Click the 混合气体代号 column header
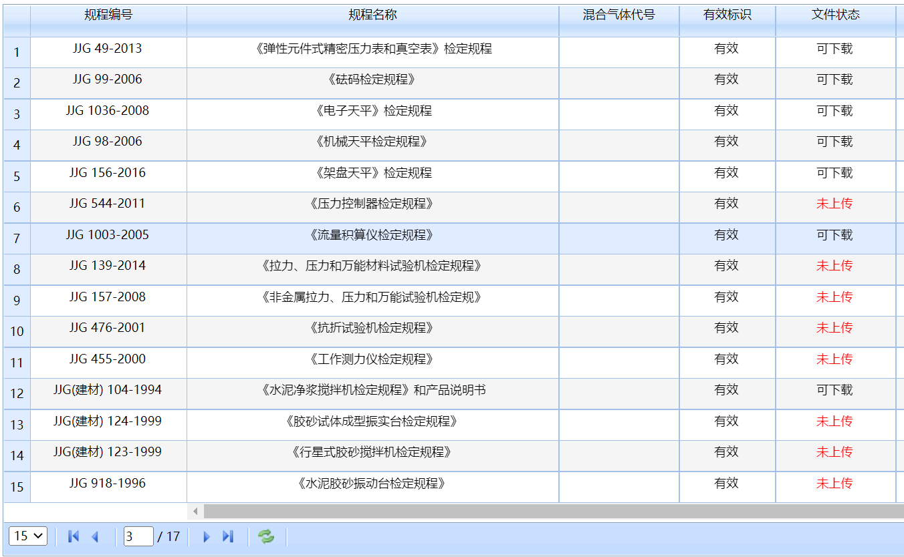The height and width of the screenshot is (557, 904). 618,15
